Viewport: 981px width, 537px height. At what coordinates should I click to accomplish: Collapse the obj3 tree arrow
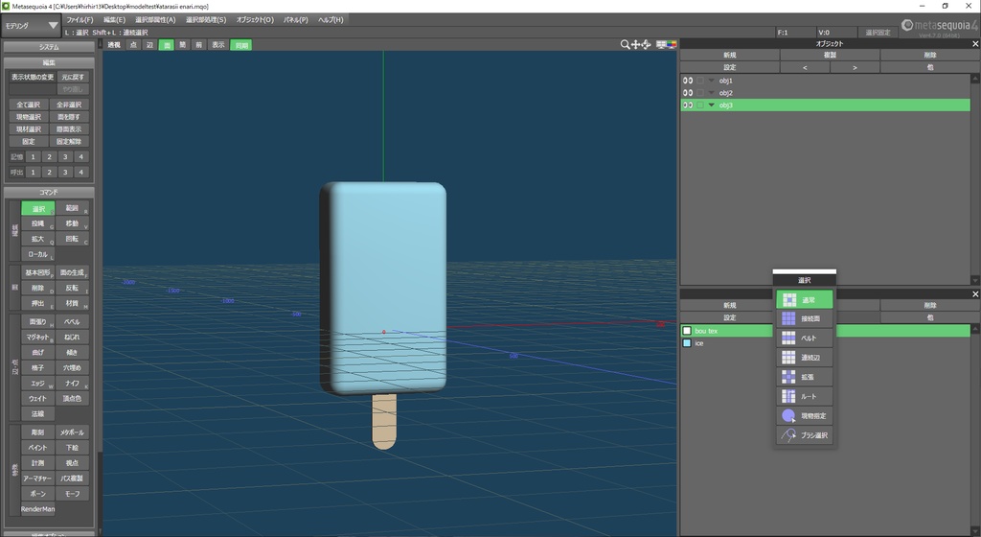[x=711, y=105]
